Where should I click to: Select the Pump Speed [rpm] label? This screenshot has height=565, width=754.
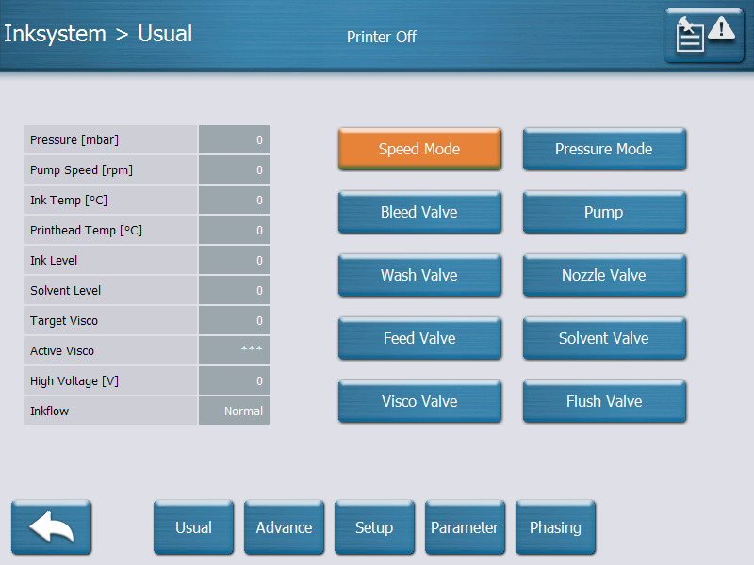tap(81, 170)
